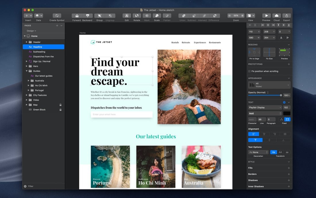Open the Bold font weight dropdown
Image resolution: width=316 pixels, height=198 pixels.
265,113
